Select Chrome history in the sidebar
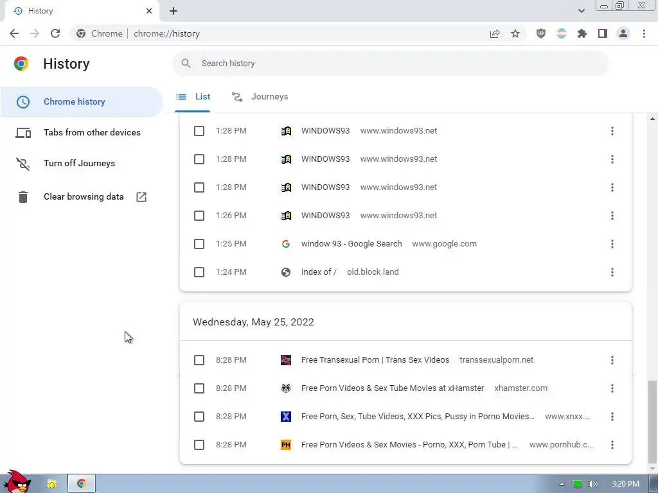The image size is (658, 493). (82, 102)
